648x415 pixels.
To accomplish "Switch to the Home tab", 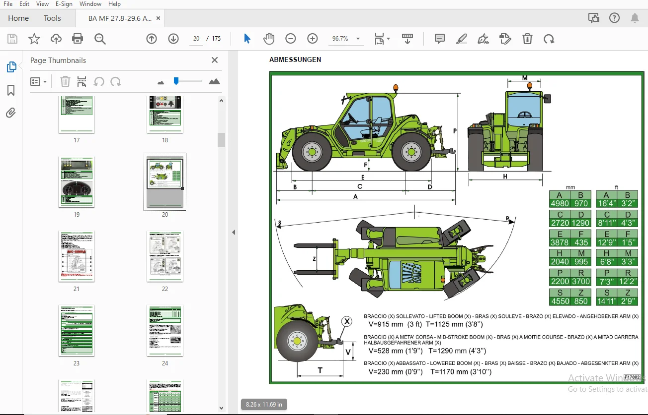I will tap(18, 18).
